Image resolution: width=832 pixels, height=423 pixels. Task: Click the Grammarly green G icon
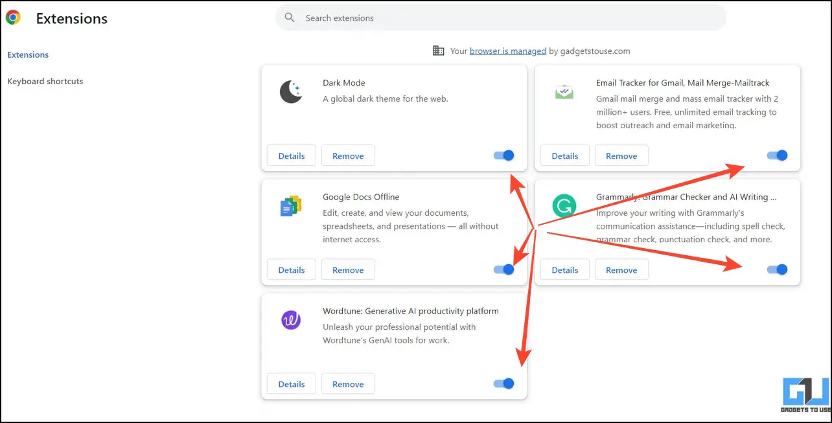564,206
